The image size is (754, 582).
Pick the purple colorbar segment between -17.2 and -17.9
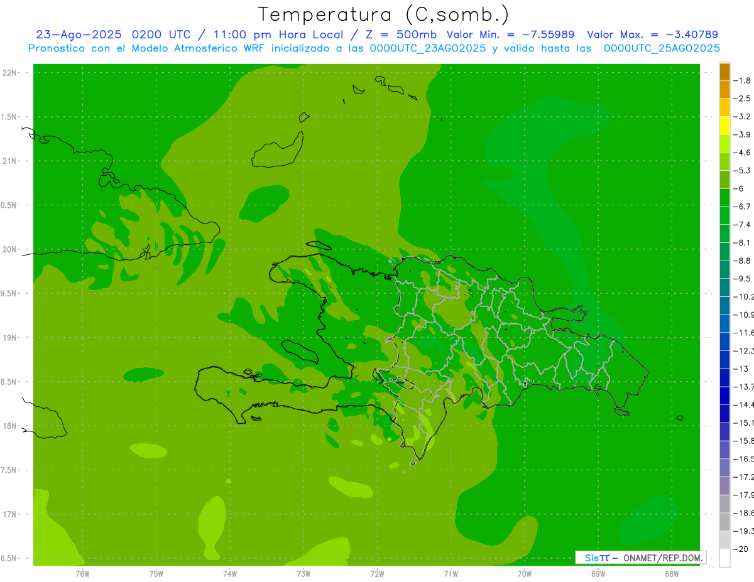724,485
